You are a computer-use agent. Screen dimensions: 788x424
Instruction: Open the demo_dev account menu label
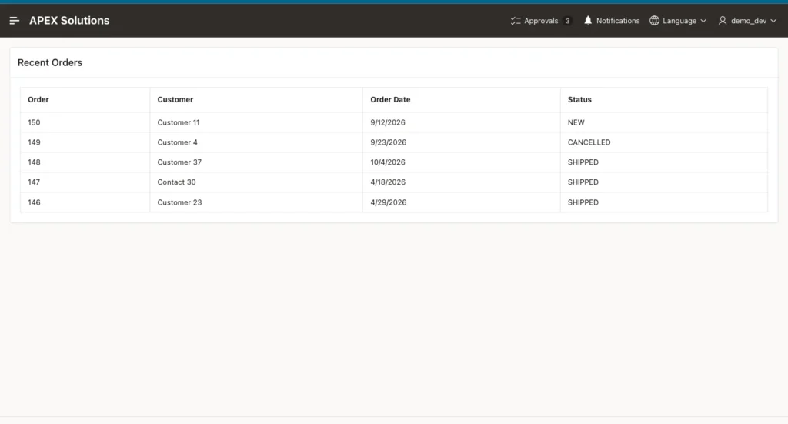click(748, 21)
